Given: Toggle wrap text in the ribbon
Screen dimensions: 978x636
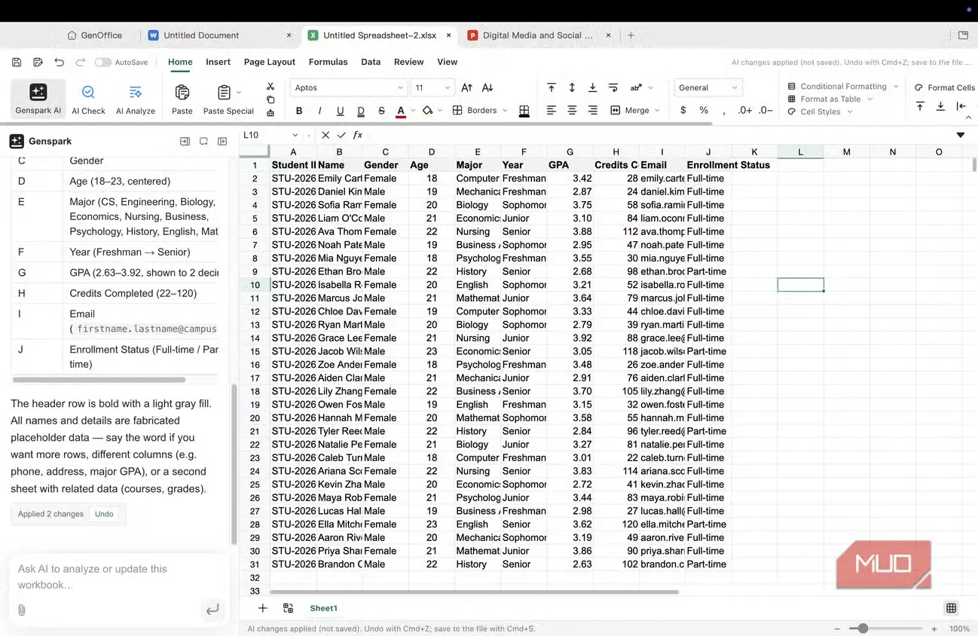Looking at the screenshot, I should point(613,87).
